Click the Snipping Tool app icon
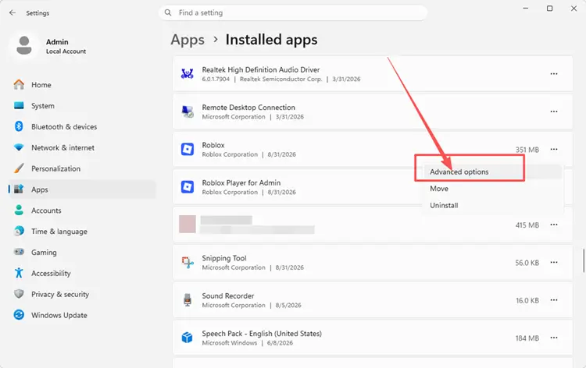 coord(188,262)
